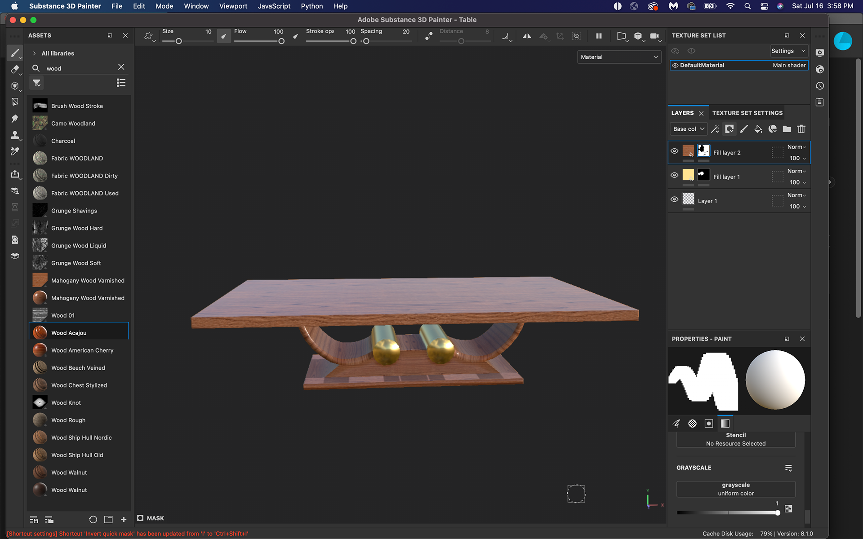The image size is (863, 539).
Task: Open the export textures icon in sidebar
Action: coord(15,174)
